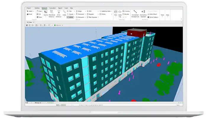
Task: Click the Cable Tray icon
Action: click(x=120, y=13)
